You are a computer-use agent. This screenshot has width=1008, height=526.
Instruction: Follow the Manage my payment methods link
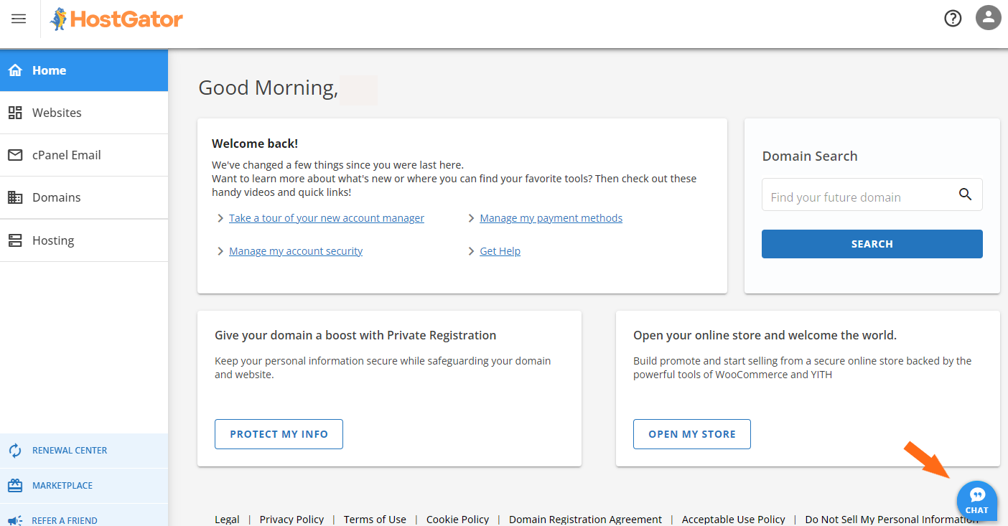[x=551, y=218]
